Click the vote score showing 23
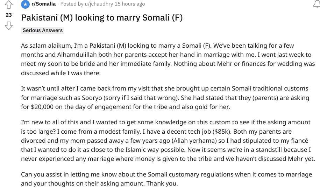 click(x=9, y=15)
